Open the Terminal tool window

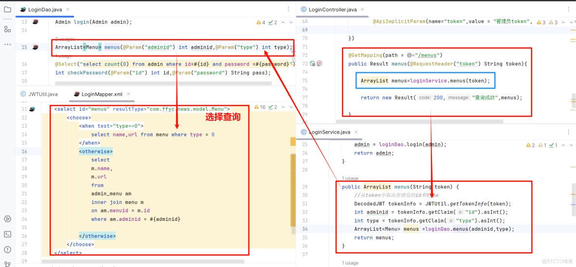[x=7, y=234]
